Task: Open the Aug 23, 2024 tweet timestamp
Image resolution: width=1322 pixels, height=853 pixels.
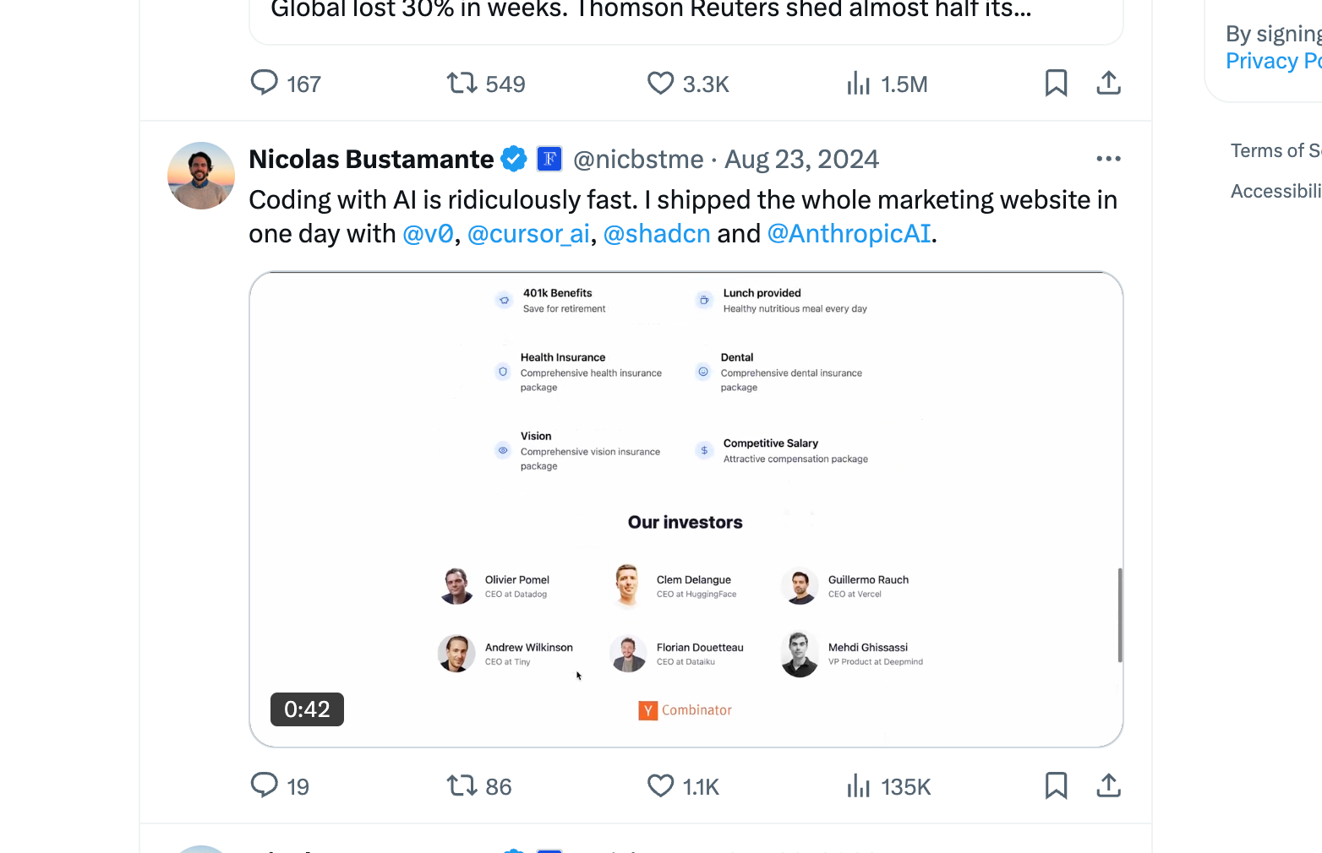Action: [801, 160]
